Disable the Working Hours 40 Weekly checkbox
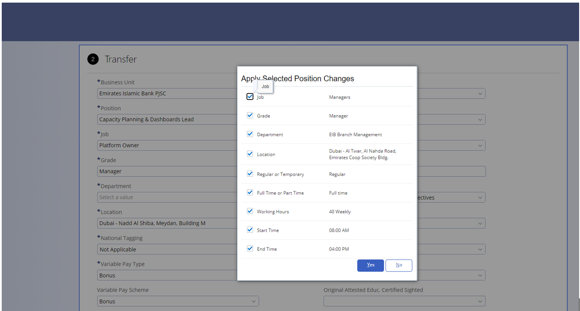Screen dimensions: 580x311 click(x=250, y=211)
